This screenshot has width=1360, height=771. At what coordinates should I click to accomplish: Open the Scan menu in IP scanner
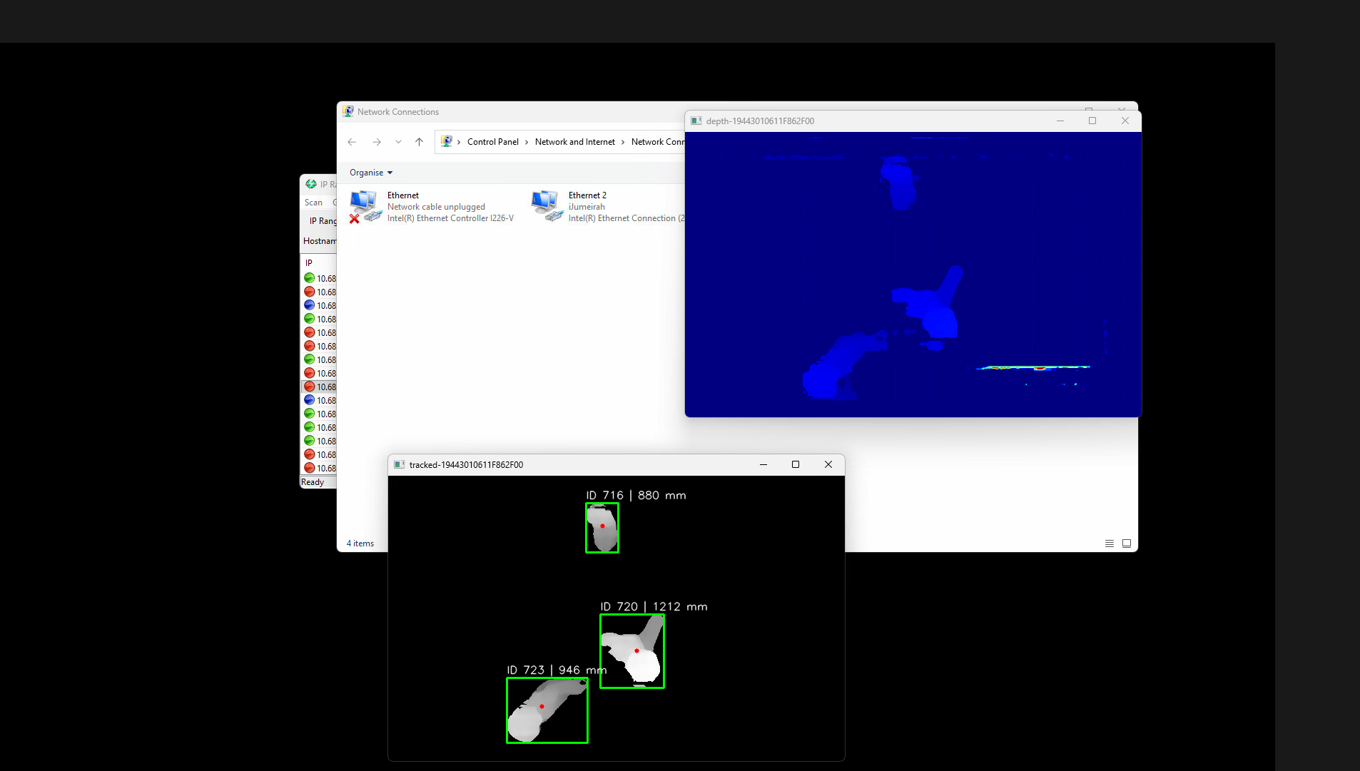point(313,203)
